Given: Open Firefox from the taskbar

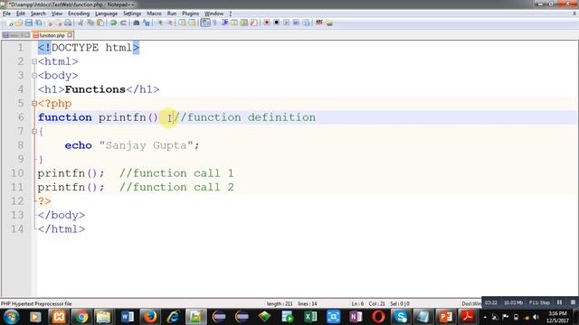Looking at the screenshot, I should point(150,317).
